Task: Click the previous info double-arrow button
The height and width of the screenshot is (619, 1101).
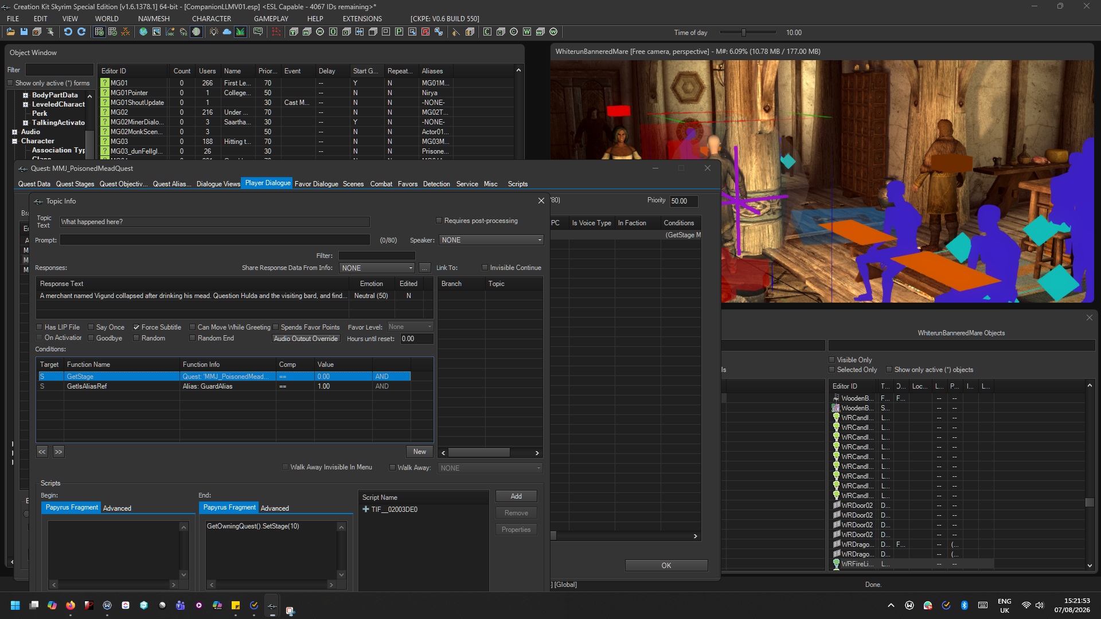Action: 42,452
